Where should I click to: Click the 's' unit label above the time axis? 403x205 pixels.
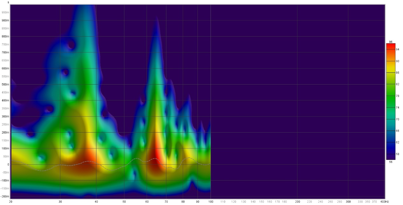pos(8,2)
